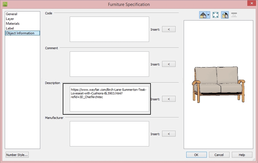Click the Insert arrow beside Comment field
This screenshot has height=163, width=258.
[169, 64]
